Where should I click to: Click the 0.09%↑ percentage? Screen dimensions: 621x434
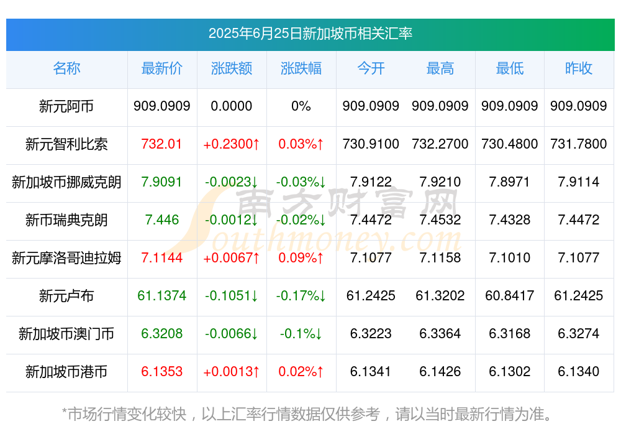point(301,258)
